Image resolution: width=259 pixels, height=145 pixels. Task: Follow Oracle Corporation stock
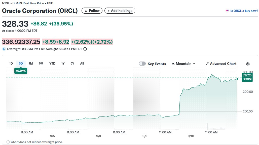click(x=92, y=11)
